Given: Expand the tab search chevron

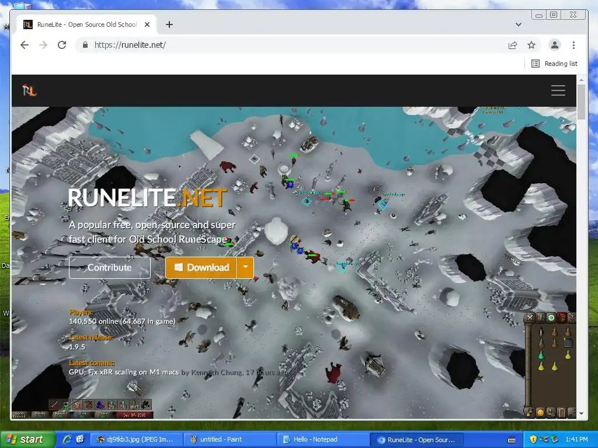Looking at the screenshot, I should pos(519,24).
